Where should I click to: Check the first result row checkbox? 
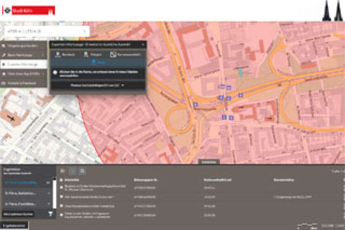tap(61, 187)
